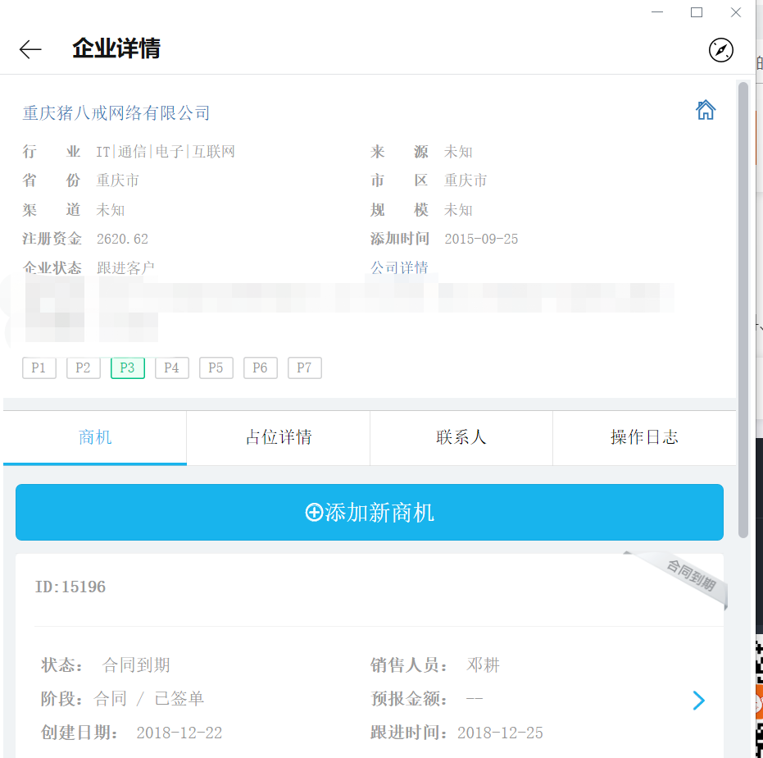The width and height of the screenshot is (763, 758).
Task: Click the enterprise status 跟进客户
Action: click(125, 267)
